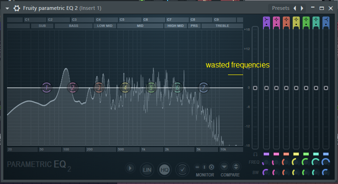This screenshot has height=184, width=338.
Task: Click the headphones icon beside the band colors
Action: 255,154
